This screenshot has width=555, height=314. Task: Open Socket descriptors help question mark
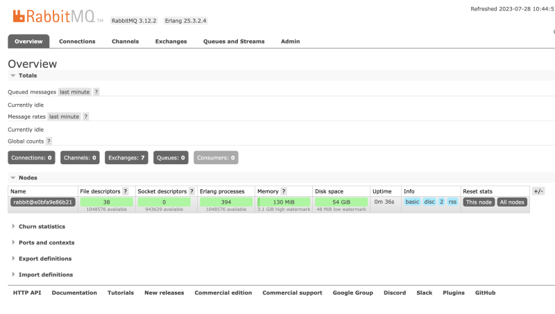coord(191,191)
